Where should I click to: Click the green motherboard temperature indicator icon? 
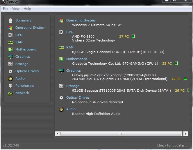point(176,63)
